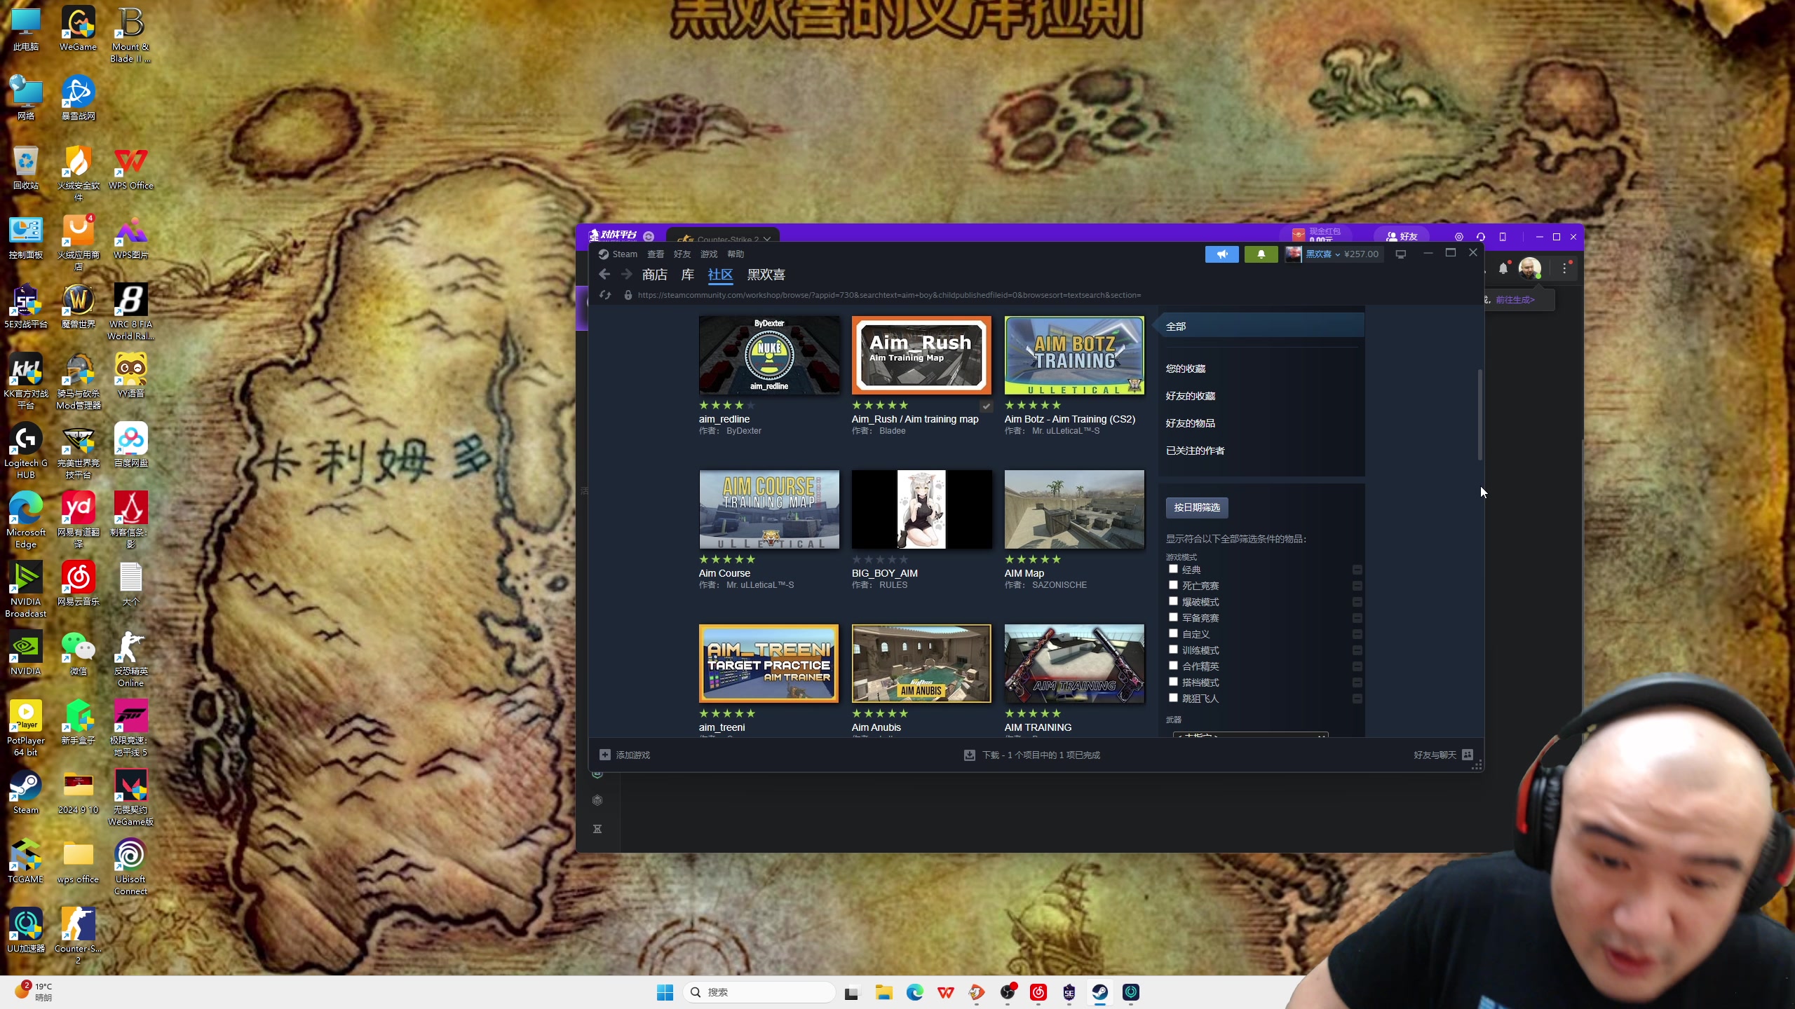Open the 查看 menu
This screenshot has height=1009, width=1795.
tap(656, 254)
